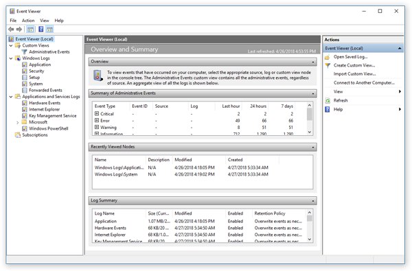
Task: Select the Hardware Events row in Log Summary
Action: 200,228
